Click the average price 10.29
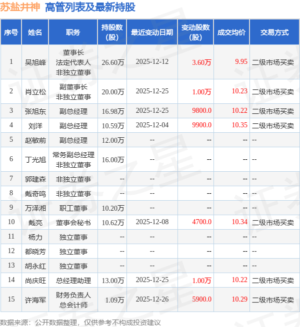This screenshot has width=300, height=327. tap(239, 299)
